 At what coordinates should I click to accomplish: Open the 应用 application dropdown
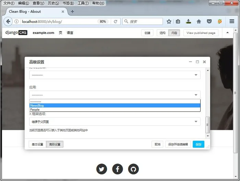[x=115, y=95]
